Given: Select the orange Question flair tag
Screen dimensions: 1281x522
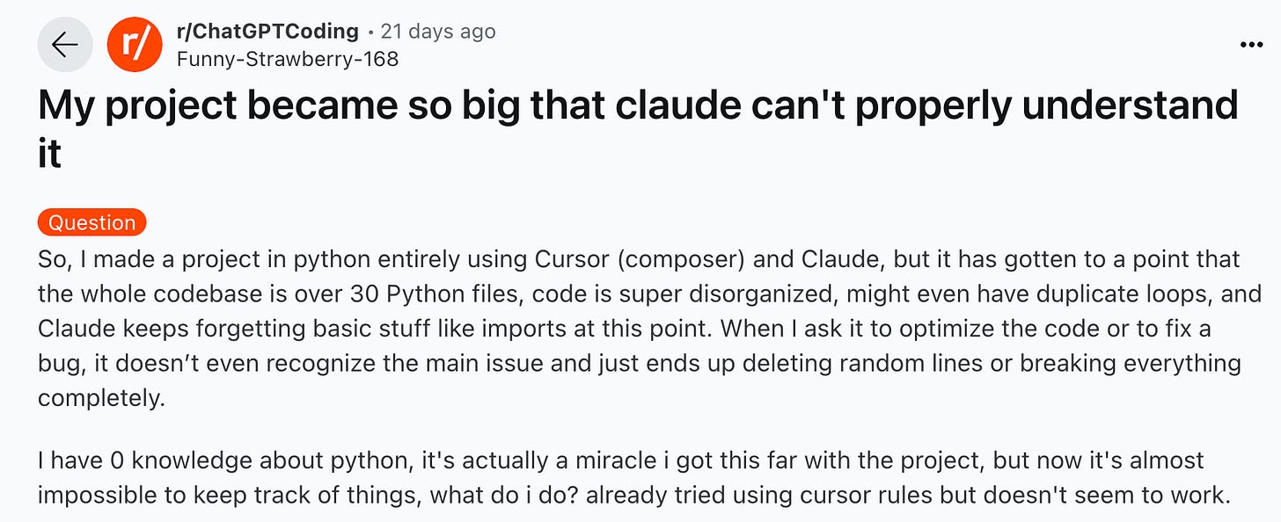Looking at the screenshot, I should [91, 222].
